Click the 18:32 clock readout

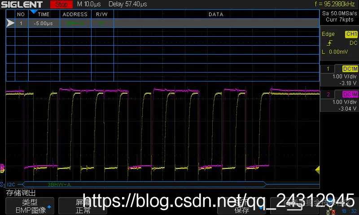[349, 211]
